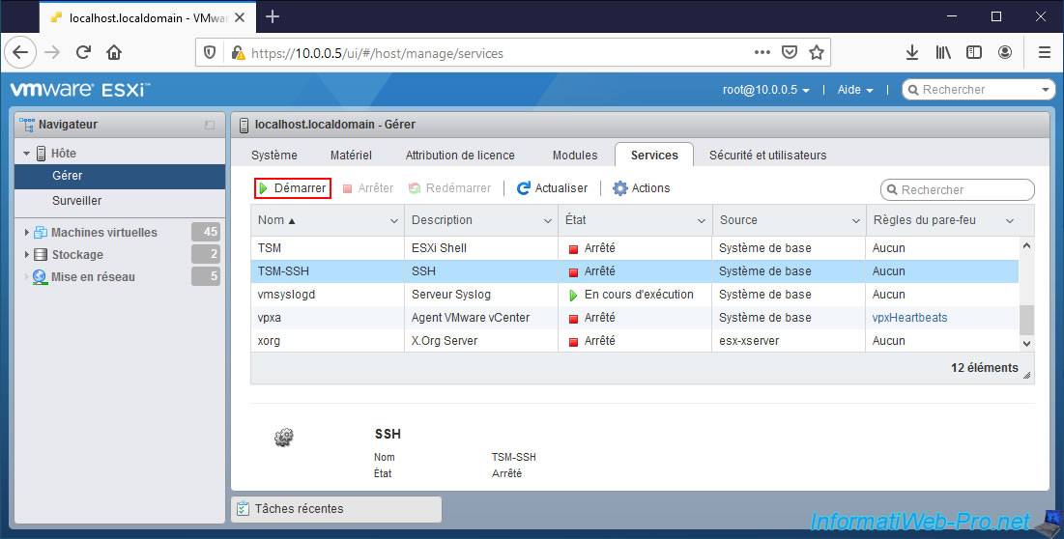The width and height of the screenshot is (1064, 539).
Task: Minimize the Navigateur panel
Action: click(210, 125)
